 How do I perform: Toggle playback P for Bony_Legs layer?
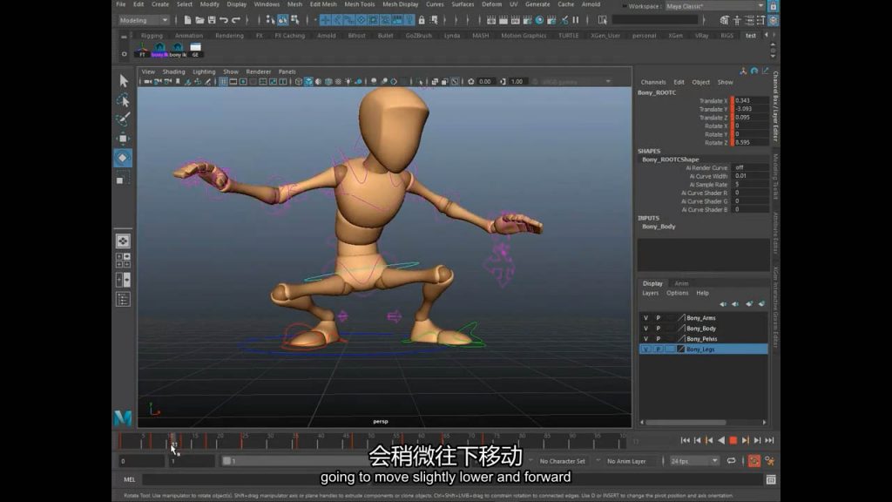(659, 349)
